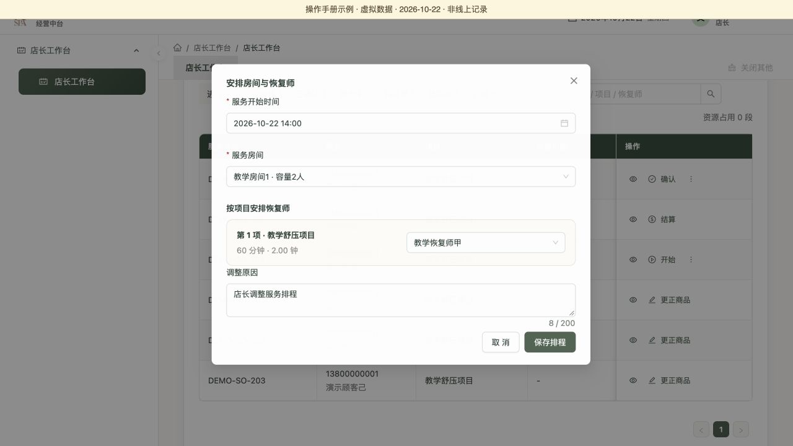Click the 调整原因 text area
Image resolution: width=793 pixels, height=446 pixels.
(401, 300)
